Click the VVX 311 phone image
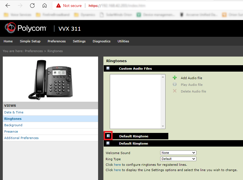 50,80
